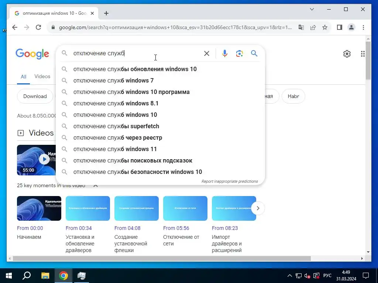
Task: Start voice search with the microphone icon
Action: pos(225,53)
